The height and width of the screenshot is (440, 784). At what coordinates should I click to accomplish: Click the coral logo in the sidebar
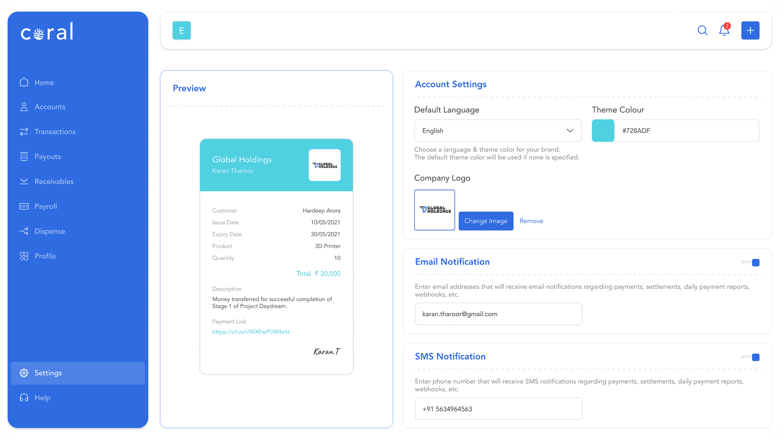47,32
